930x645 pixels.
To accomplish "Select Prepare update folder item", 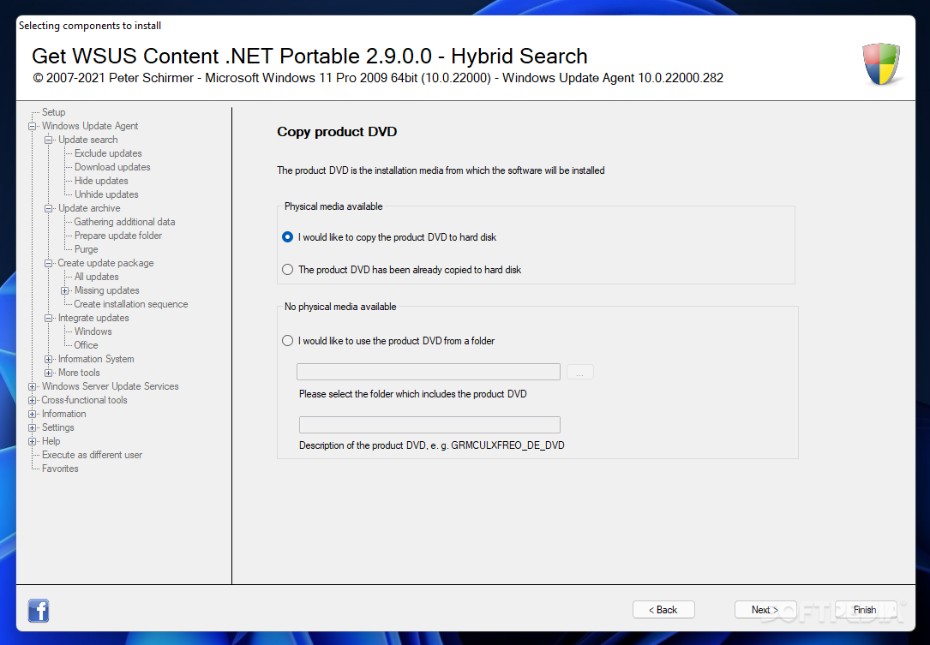I will [x=118, y=236].
